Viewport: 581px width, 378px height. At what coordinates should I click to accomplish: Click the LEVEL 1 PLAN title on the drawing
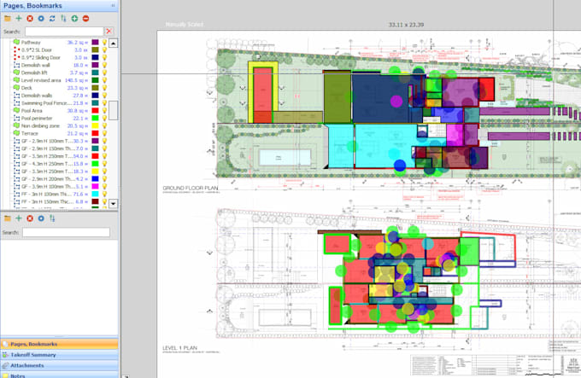click(180, 348)
